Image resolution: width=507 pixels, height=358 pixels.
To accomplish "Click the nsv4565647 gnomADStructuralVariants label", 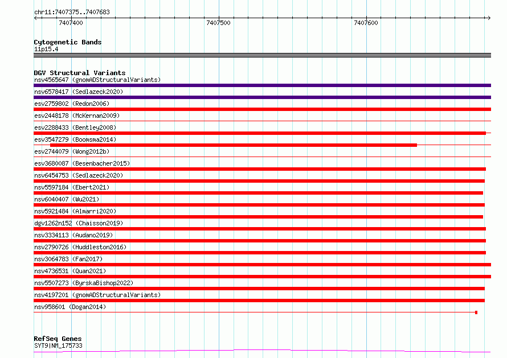I will click(97, 80).
